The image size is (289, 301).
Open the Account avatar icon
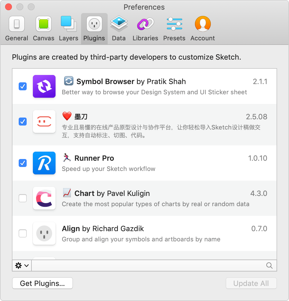coord(203,24)
